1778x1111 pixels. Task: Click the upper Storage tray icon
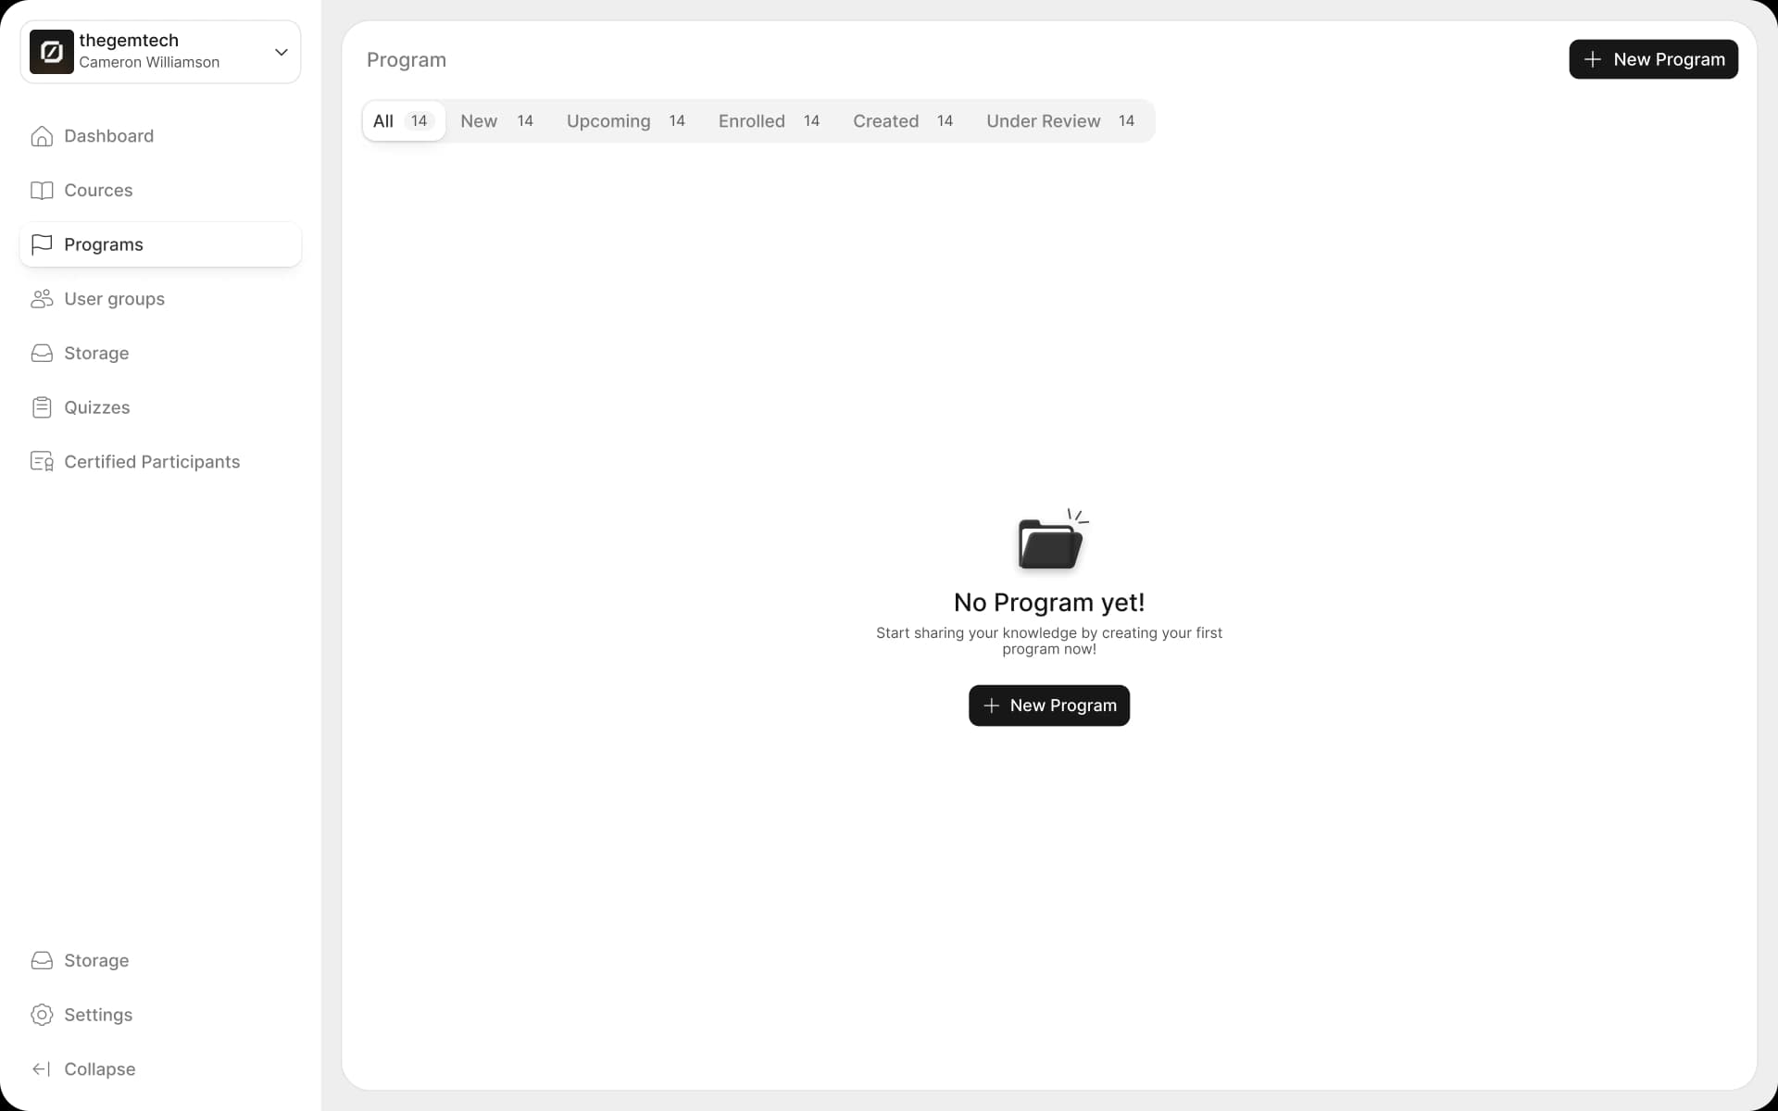coord(42,354)
